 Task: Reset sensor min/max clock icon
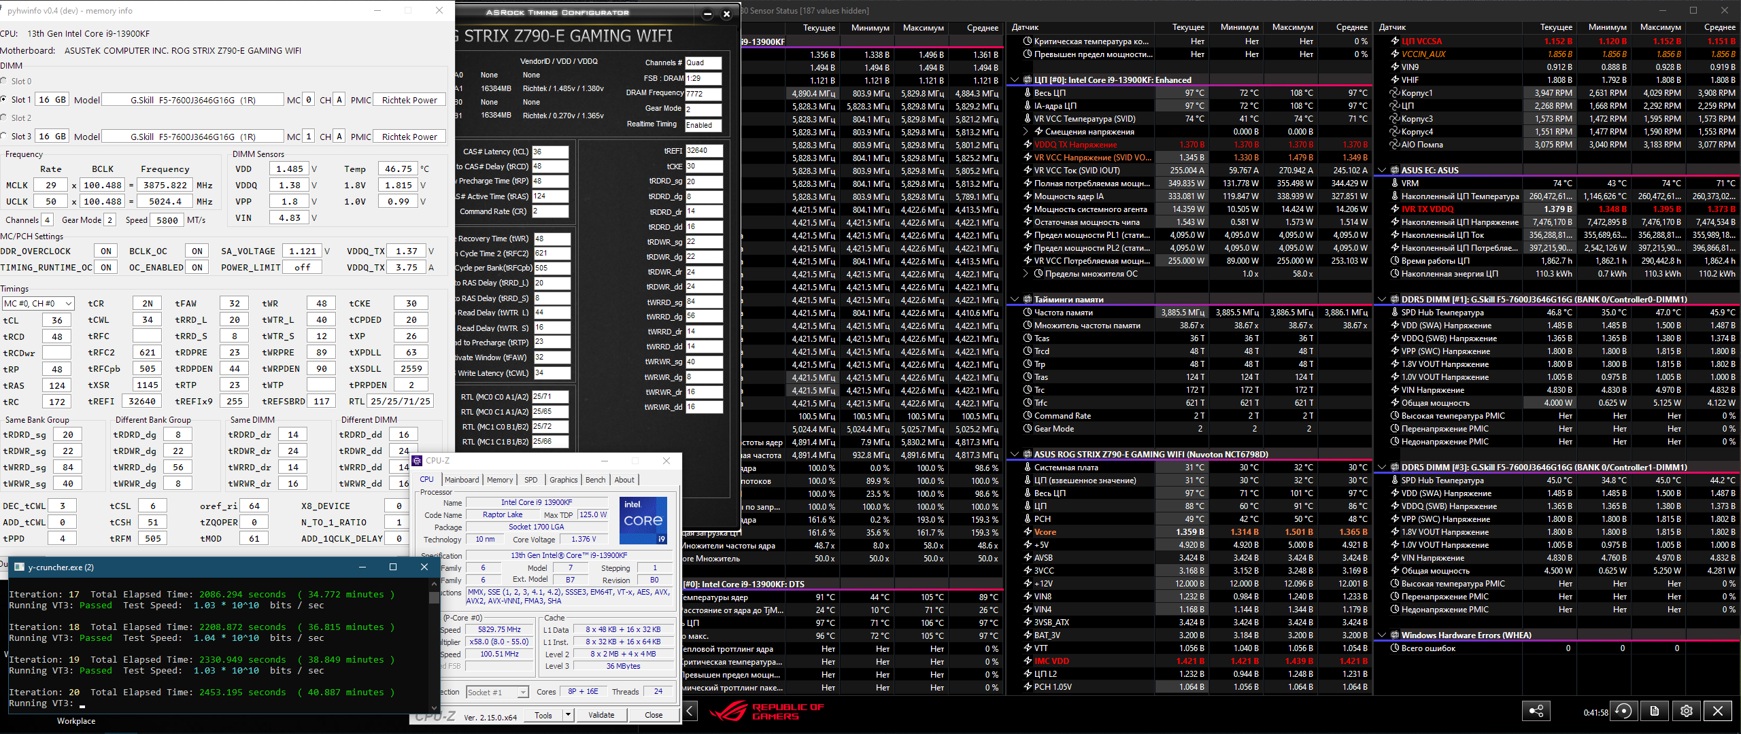click(x=1623, y=711)
